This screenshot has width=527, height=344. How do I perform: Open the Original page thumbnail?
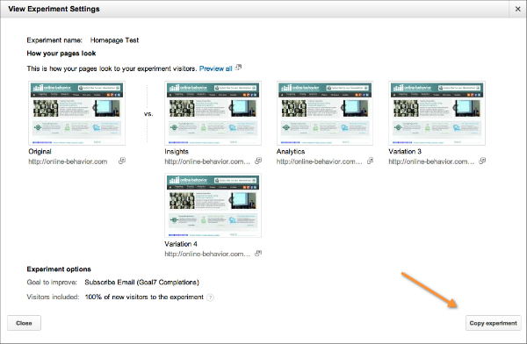pyautogui.click(x=77, y=113)
